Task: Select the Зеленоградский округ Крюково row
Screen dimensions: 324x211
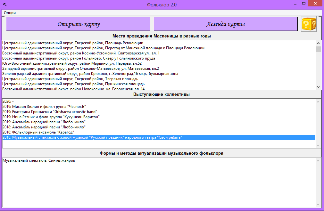Action: coord(159,74)
